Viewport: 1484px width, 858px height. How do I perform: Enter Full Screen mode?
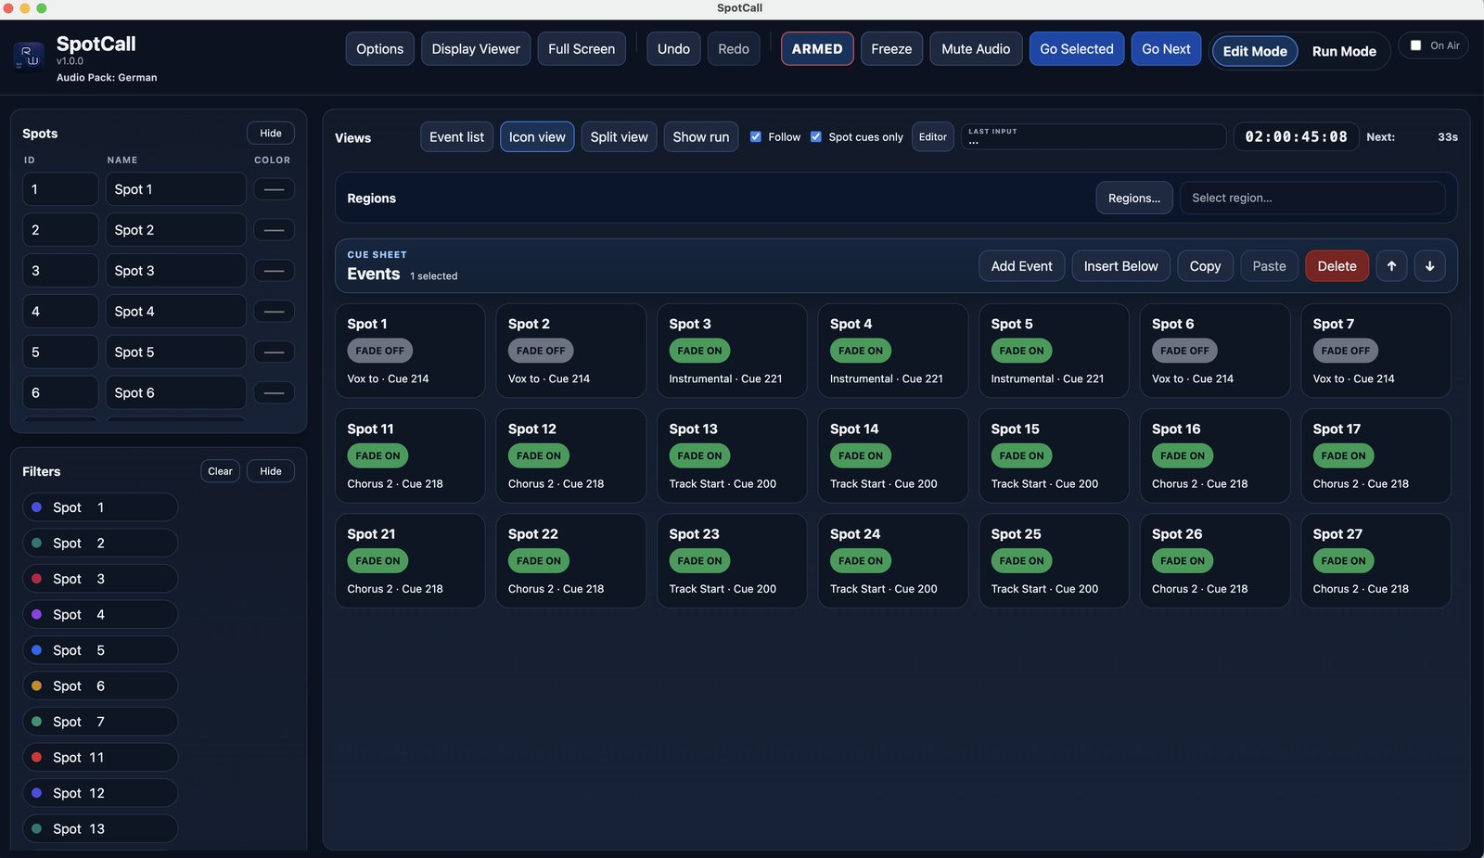click(x=582, y=49)
